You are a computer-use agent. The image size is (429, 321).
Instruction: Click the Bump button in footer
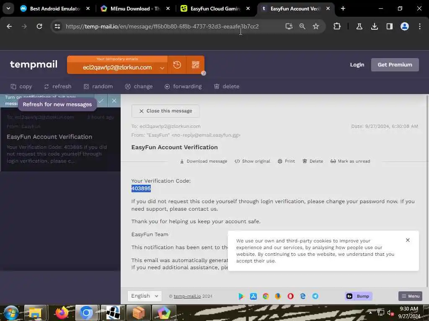click(359, 296)
